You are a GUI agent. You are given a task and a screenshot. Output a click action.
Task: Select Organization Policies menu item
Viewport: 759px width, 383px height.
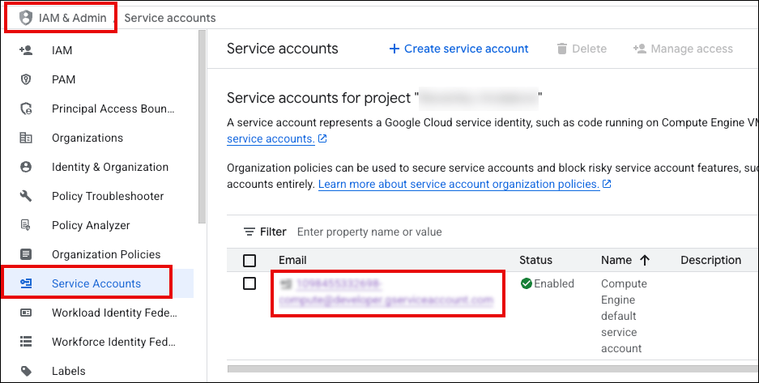click(x=106, y=254)
